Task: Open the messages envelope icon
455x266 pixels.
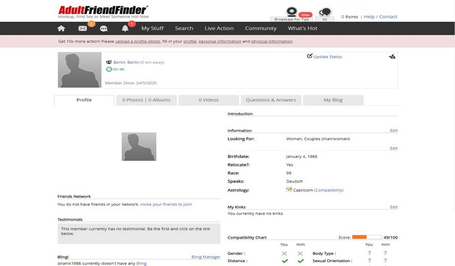Action: tap(82, 28)
